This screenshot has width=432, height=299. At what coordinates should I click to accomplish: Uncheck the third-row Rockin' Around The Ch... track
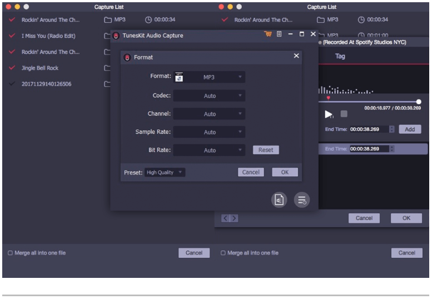pyautogui.click(x=12, y=52)
